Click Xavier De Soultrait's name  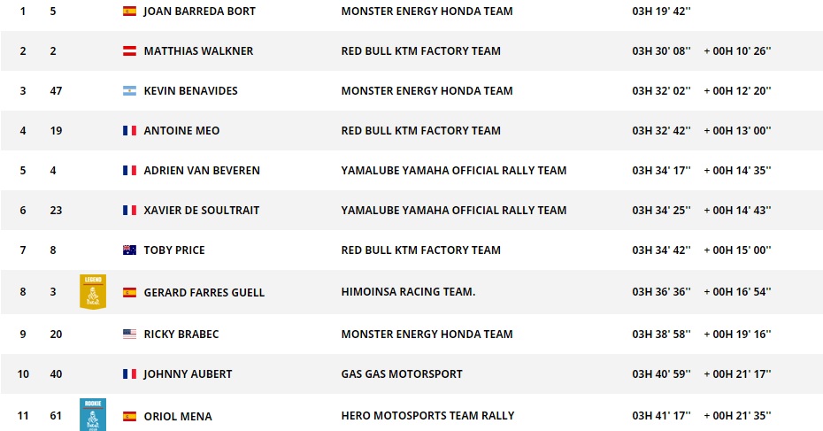(202, 211)
